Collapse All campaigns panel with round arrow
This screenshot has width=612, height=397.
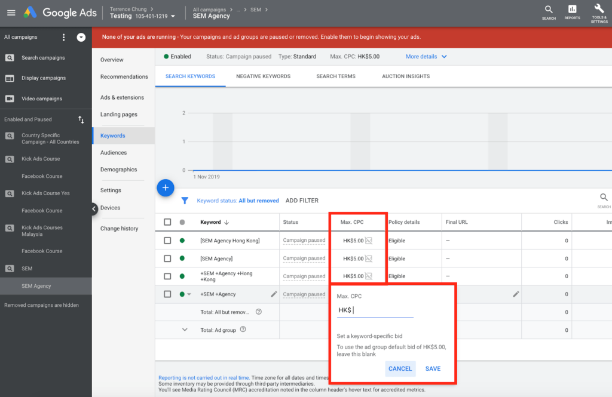81,37
